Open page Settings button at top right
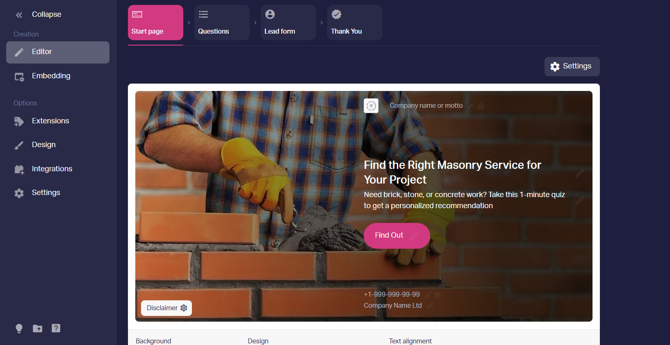Viewport: 670px width, 345px height. pyautogui.click(x=572, y=66)
